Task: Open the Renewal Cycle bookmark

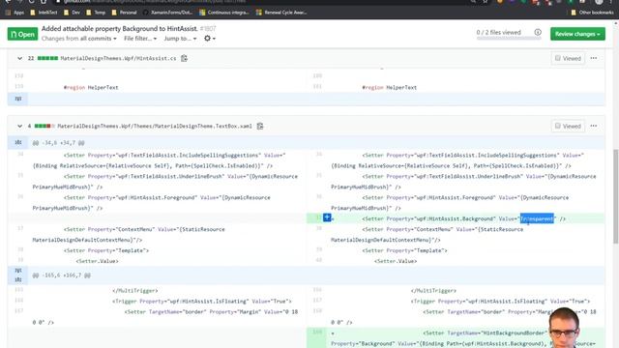Action: pos(281,13)
